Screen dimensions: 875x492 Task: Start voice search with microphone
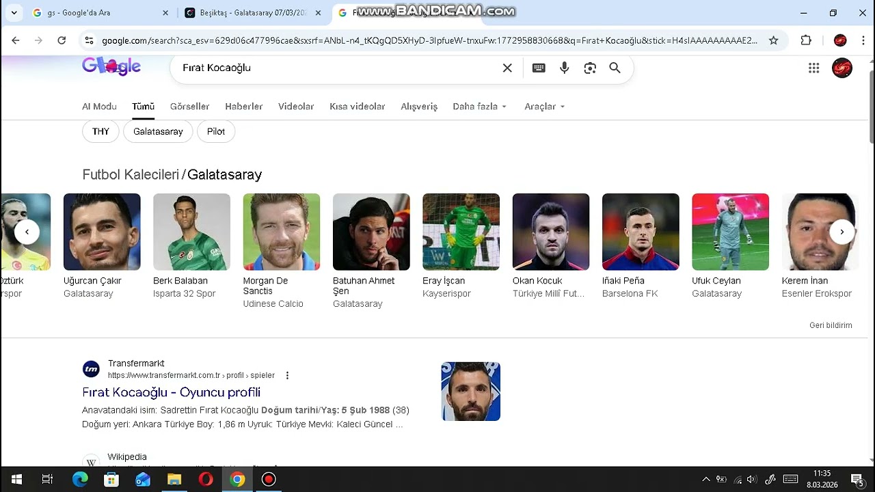tap(564, 68)
